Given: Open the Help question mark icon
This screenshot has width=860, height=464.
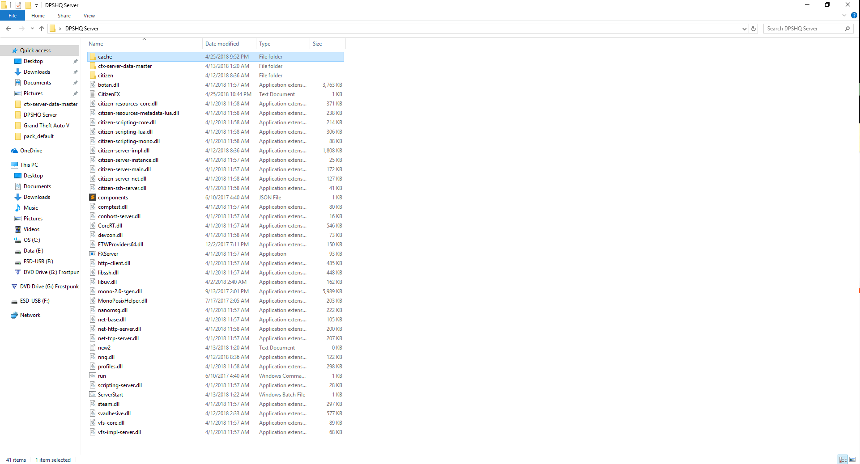Looking at the screenshot, I should 854,15.
